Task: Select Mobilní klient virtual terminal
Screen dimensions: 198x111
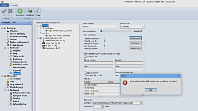Action: [55, 41]
